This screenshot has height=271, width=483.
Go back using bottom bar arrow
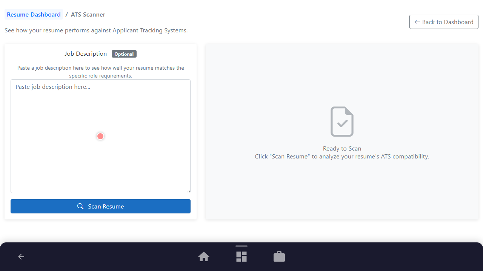click(21, 257)
